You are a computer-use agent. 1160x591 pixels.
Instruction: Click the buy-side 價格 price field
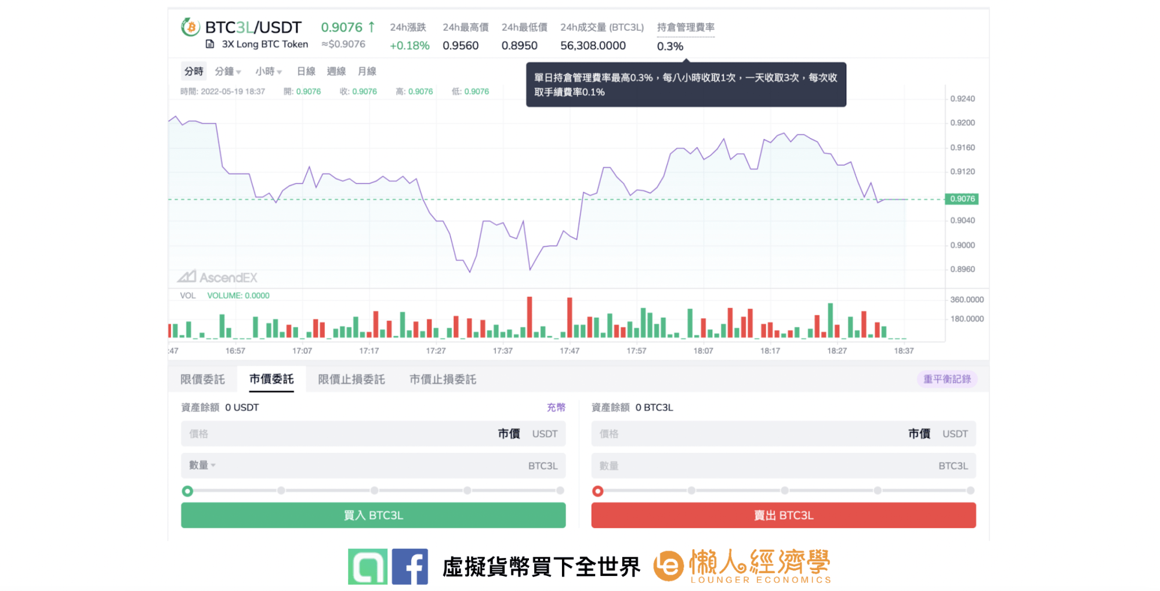pos(374,434)
